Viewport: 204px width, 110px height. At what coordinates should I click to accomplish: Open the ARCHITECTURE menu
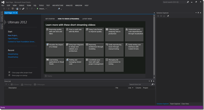click(58, 6)
